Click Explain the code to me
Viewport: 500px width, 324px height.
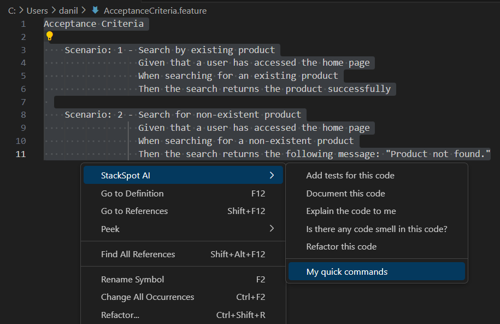377,211
